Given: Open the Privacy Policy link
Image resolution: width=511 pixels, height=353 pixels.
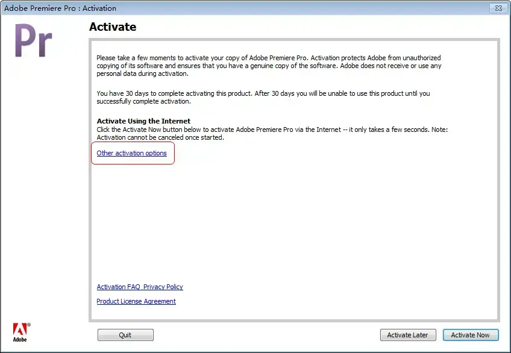Looking at the screenshot, I should pos(163,287).
